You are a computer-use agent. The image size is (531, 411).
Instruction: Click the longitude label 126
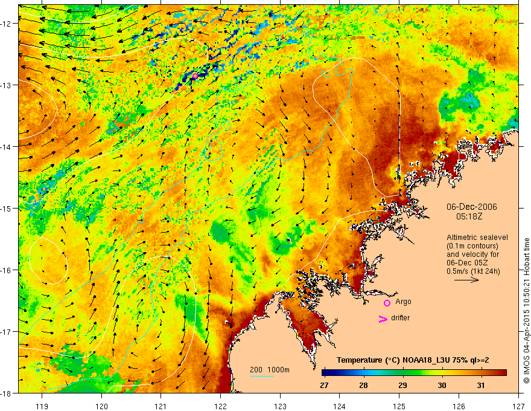click(x=459, y=406)
